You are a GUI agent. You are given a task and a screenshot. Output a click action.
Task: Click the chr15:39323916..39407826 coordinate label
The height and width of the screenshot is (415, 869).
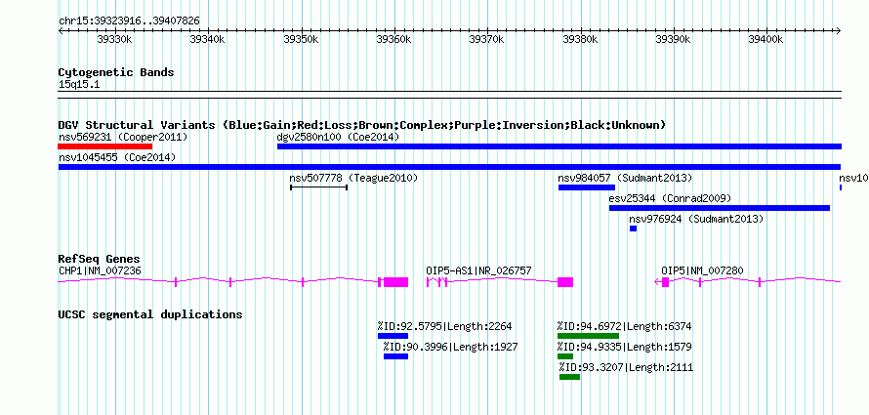129,21
